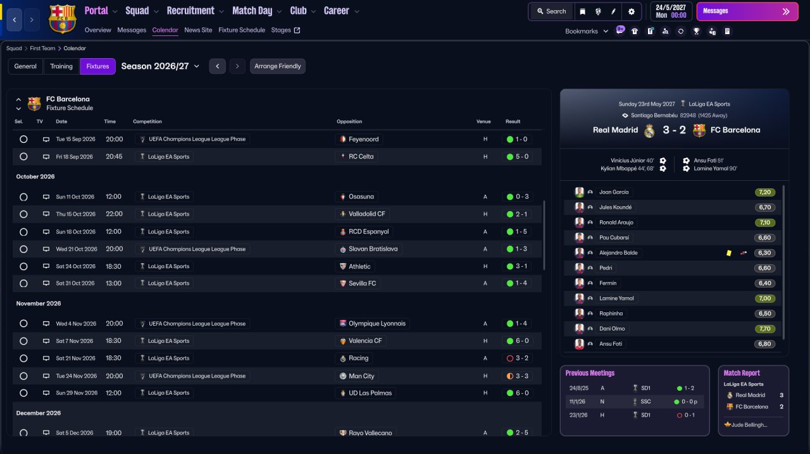Go back with the left navigation arrow
810x454 pixels.
tap(15, 20)
